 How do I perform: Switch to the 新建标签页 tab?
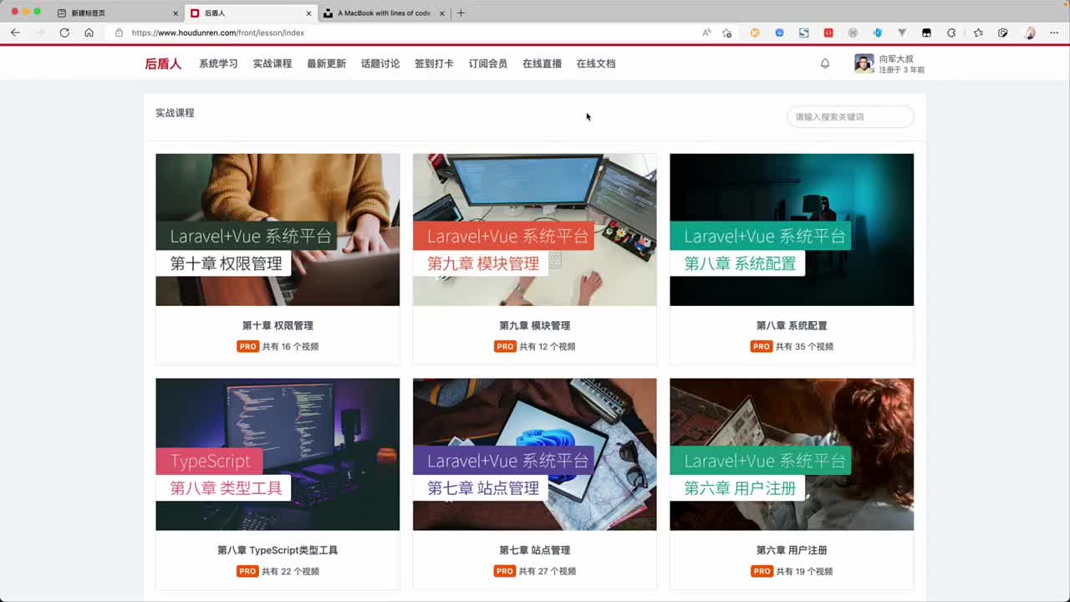point(117,13)
